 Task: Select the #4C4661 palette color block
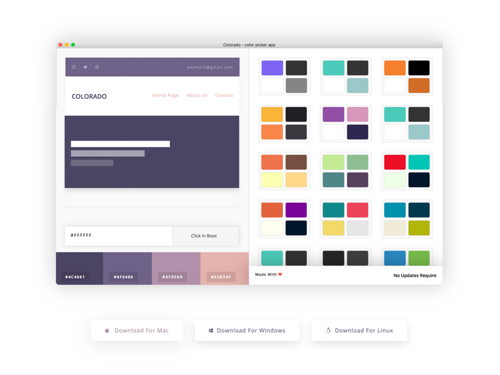click(79, 269)
